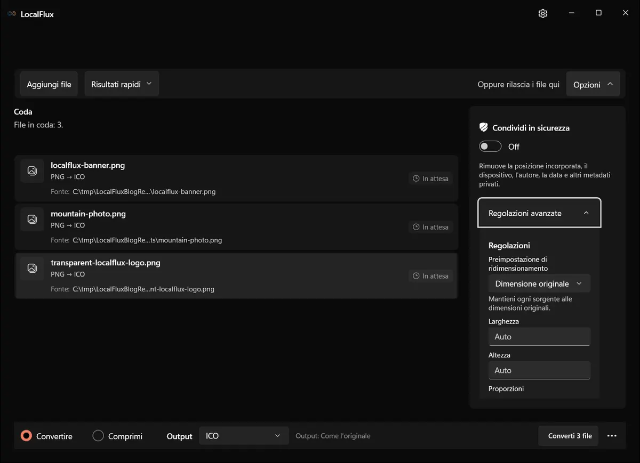This screenshot has width=640, height=463.
Task: Click the Altezza input field
Action: tap(539, 370)
